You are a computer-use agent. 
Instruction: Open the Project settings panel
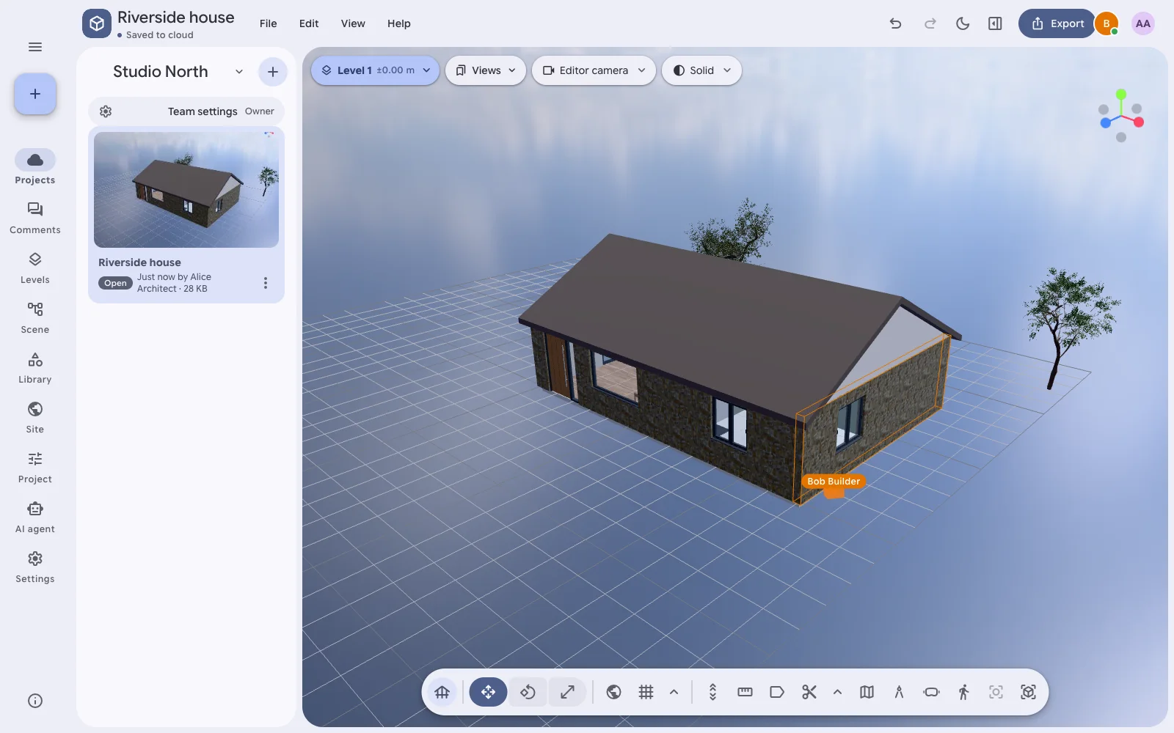pyautogui.click(x=35, y=467)
